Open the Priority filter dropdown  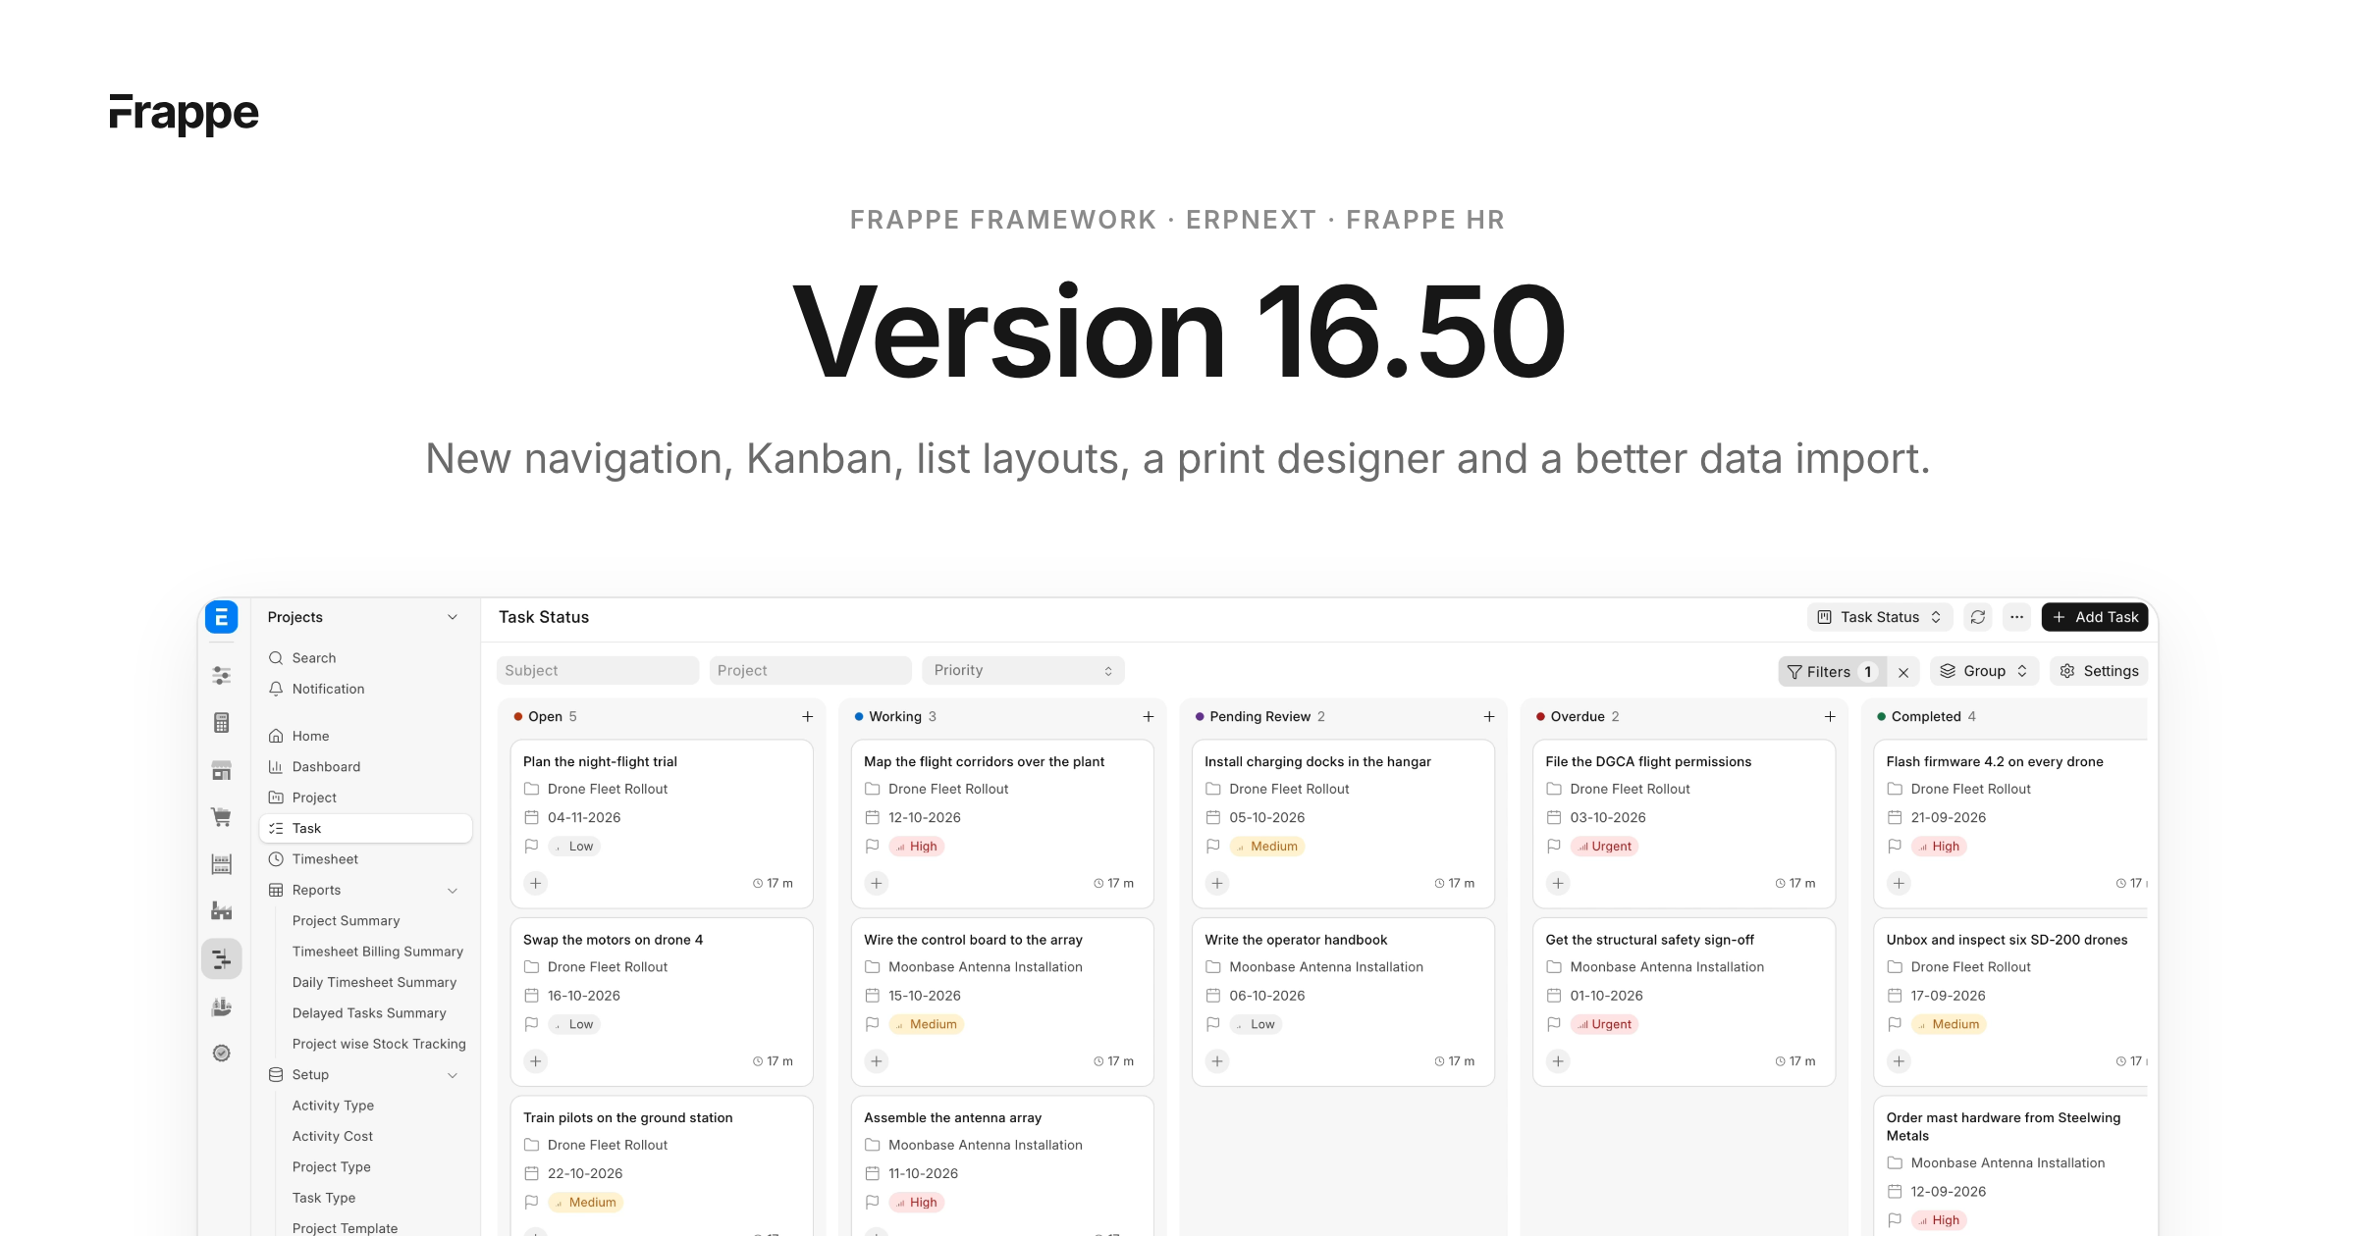1023,670
